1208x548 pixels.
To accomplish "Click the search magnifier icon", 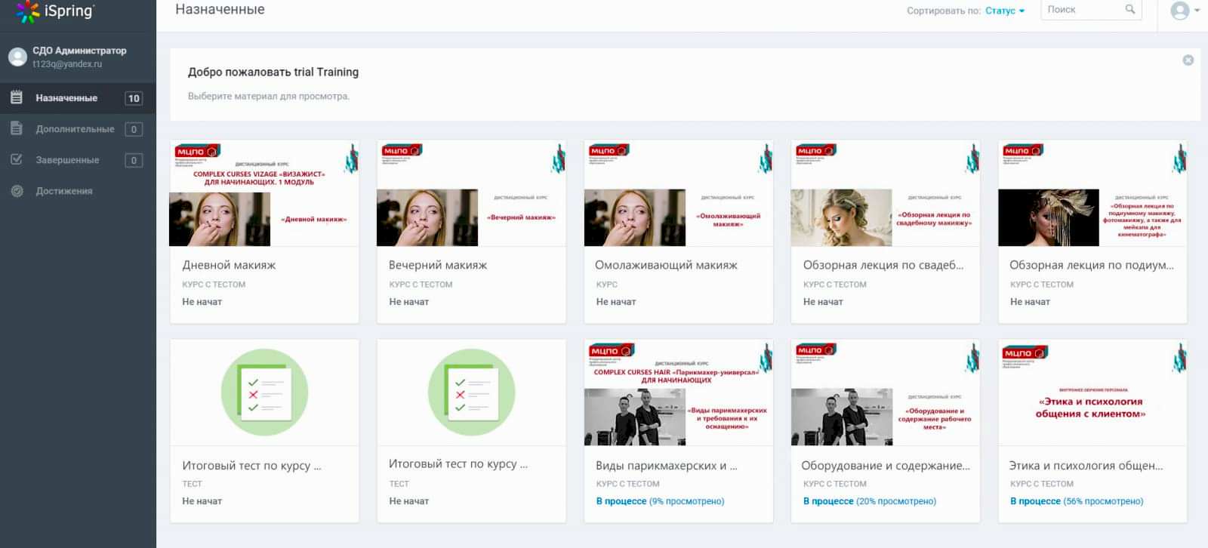I will pyautogui.click(x=1129, y=10).
